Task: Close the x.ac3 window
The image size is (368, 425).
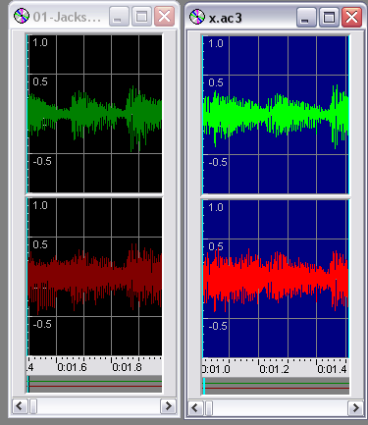Action: tap(351, 17)
